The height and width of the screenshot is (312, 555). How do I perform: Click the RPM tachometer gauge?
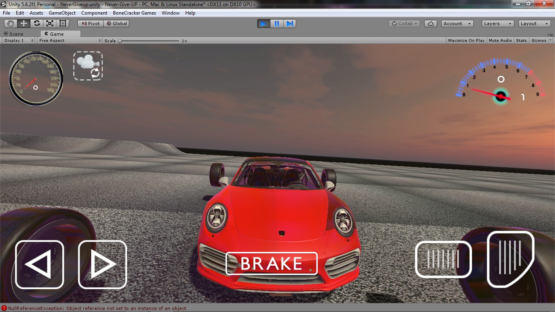coord(501,81)
